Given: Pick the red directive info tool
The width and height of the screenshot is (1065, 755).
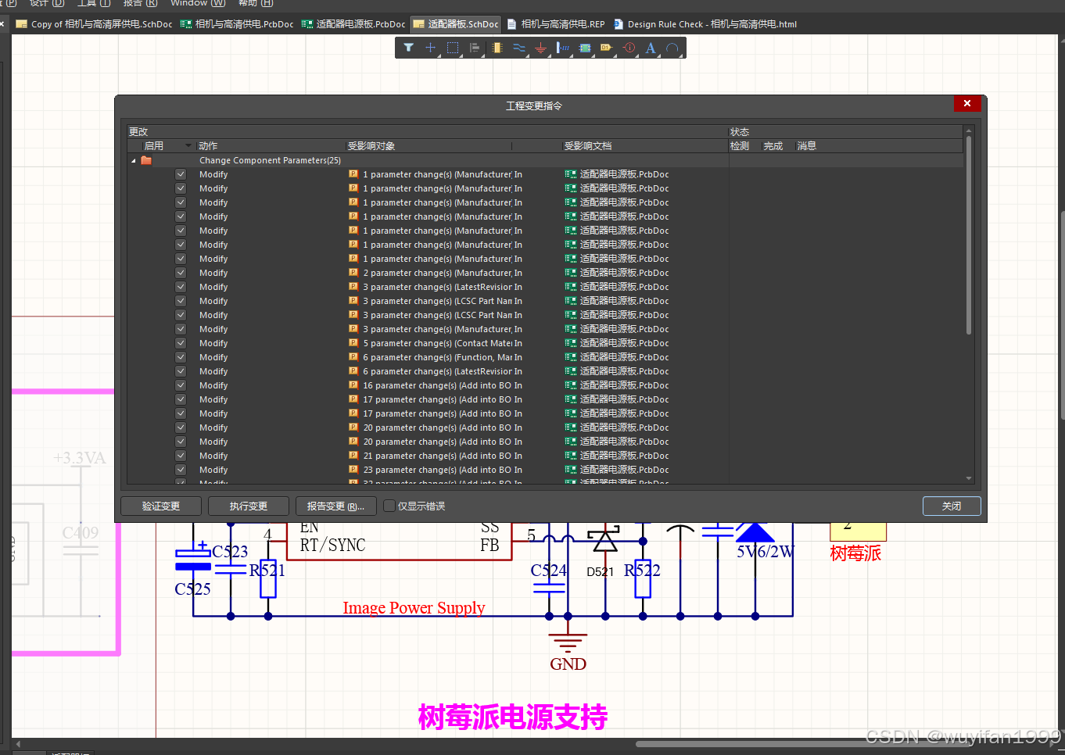Looking at the screenshot, I should click(x=629, y=48).
